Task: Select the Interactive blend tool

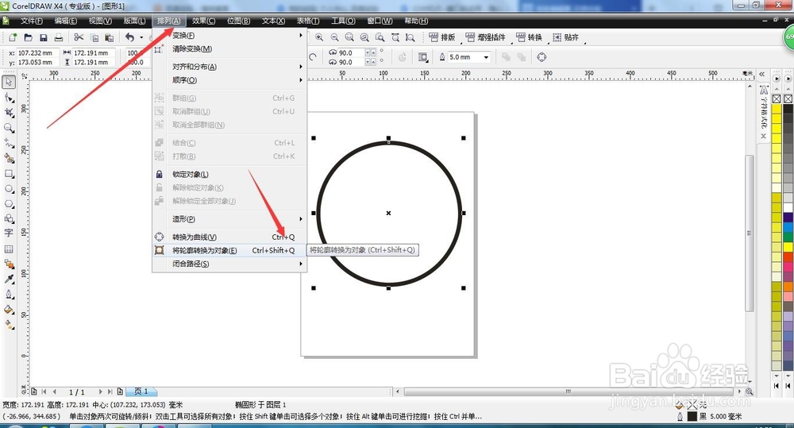Action: [x=9, y=264]
